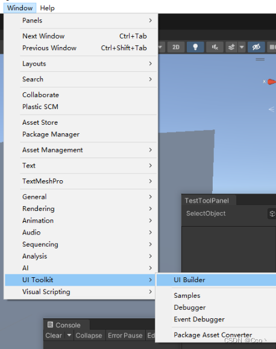
Task: Click the Scene view overlay handle
Action: (260, 60)
